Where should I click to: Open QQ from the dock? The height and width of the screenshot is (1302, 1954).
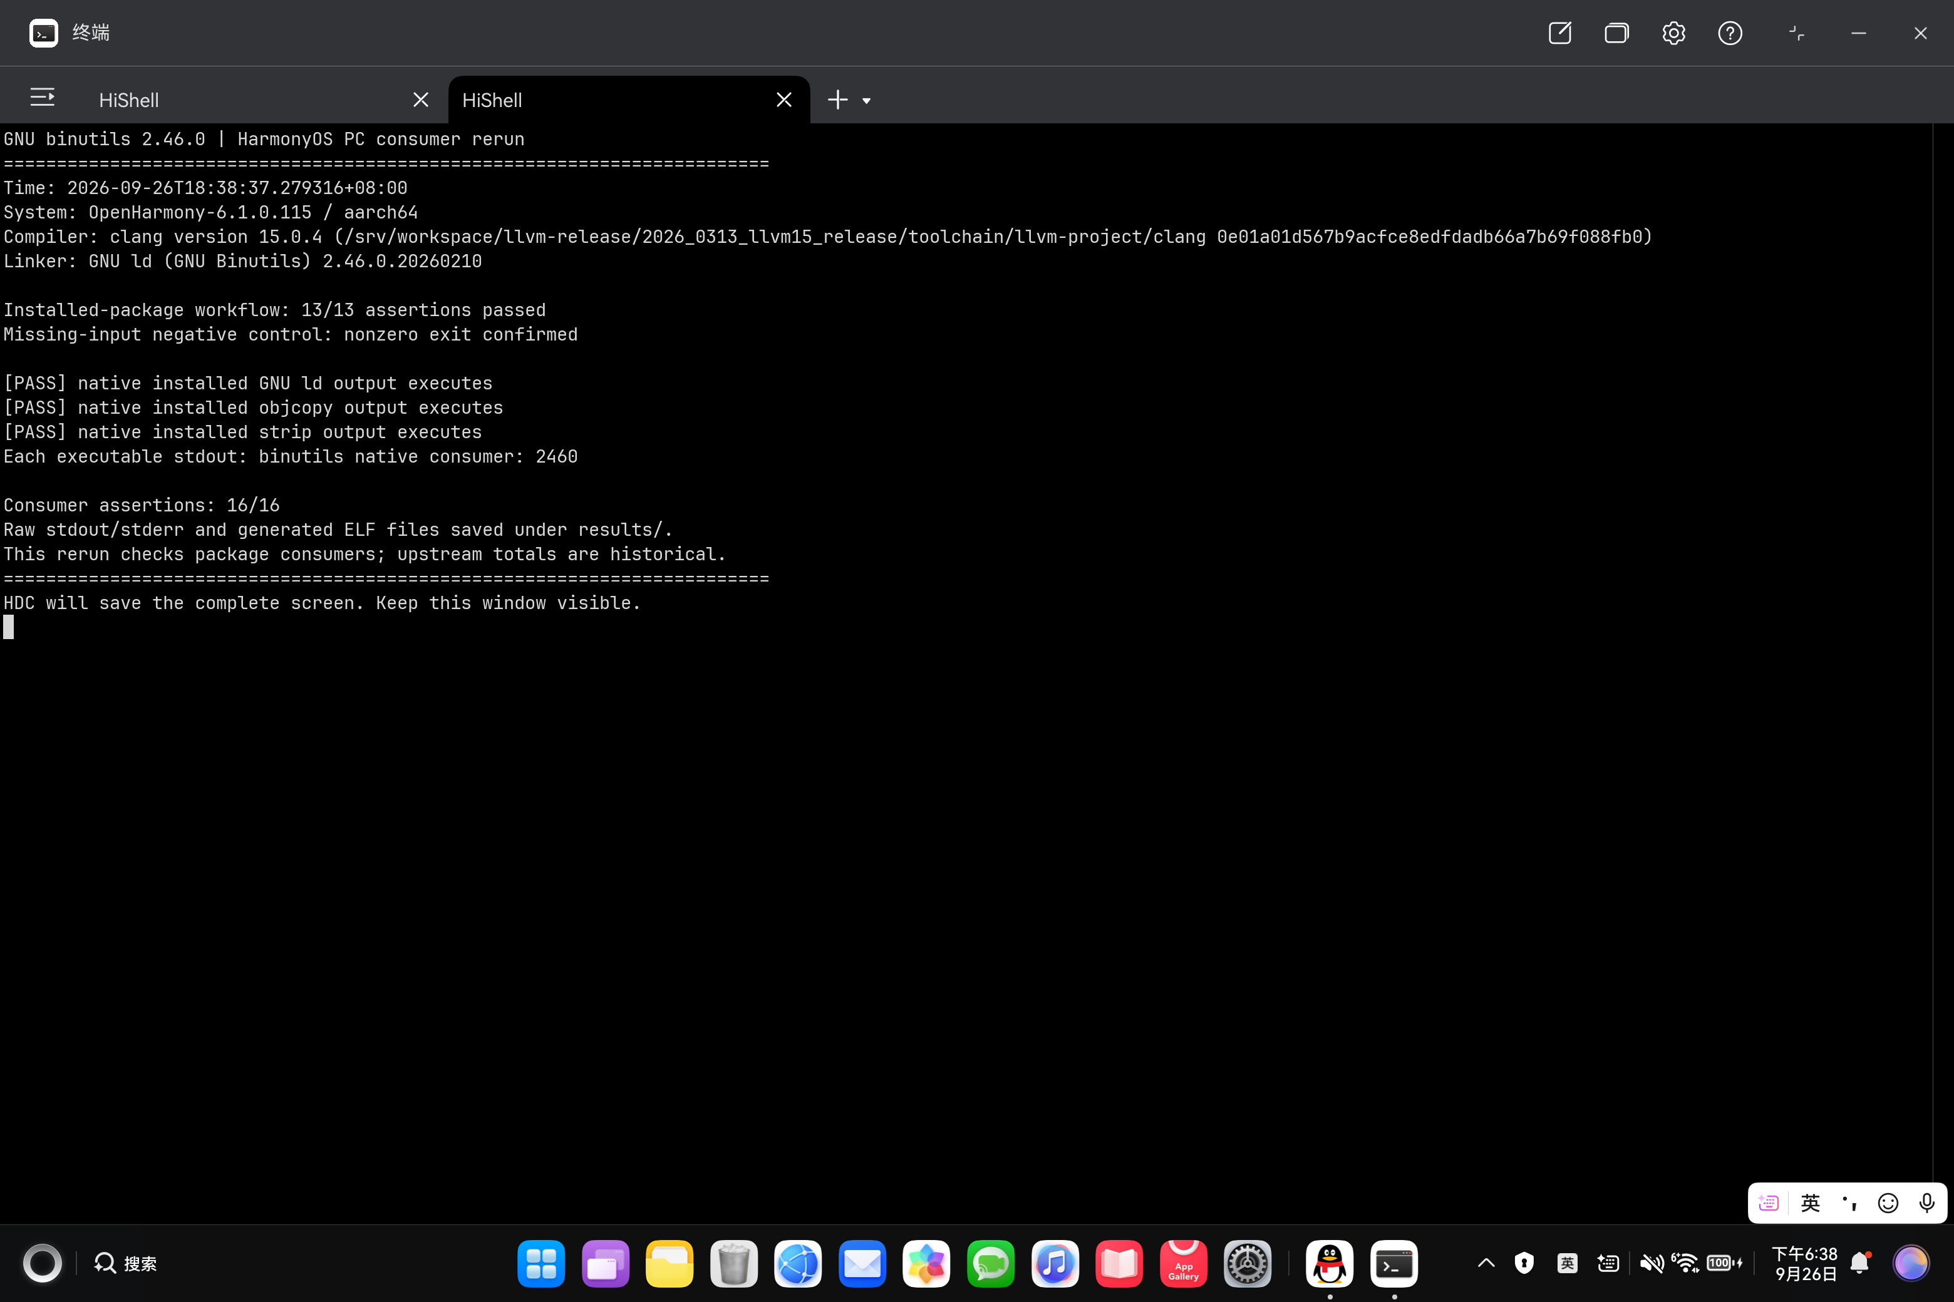coord(1329,1263)
